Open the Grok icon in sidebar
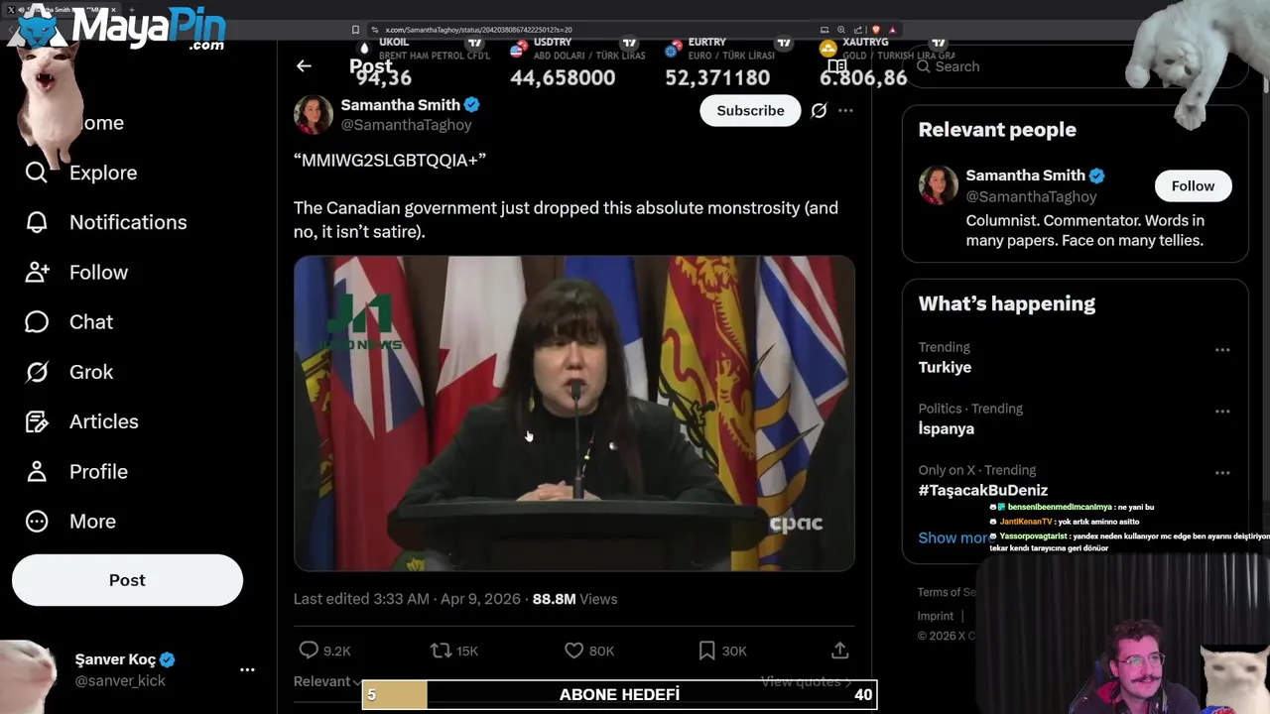 pos(37,372)
